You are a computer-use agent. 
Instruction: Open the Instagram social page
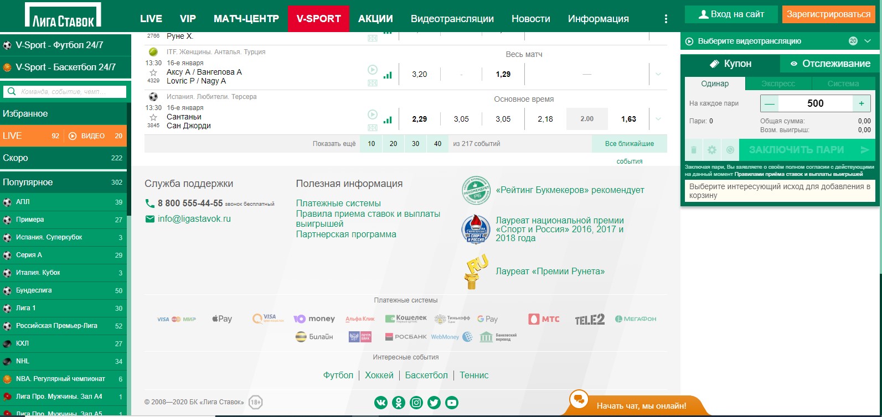click(416, 403)
